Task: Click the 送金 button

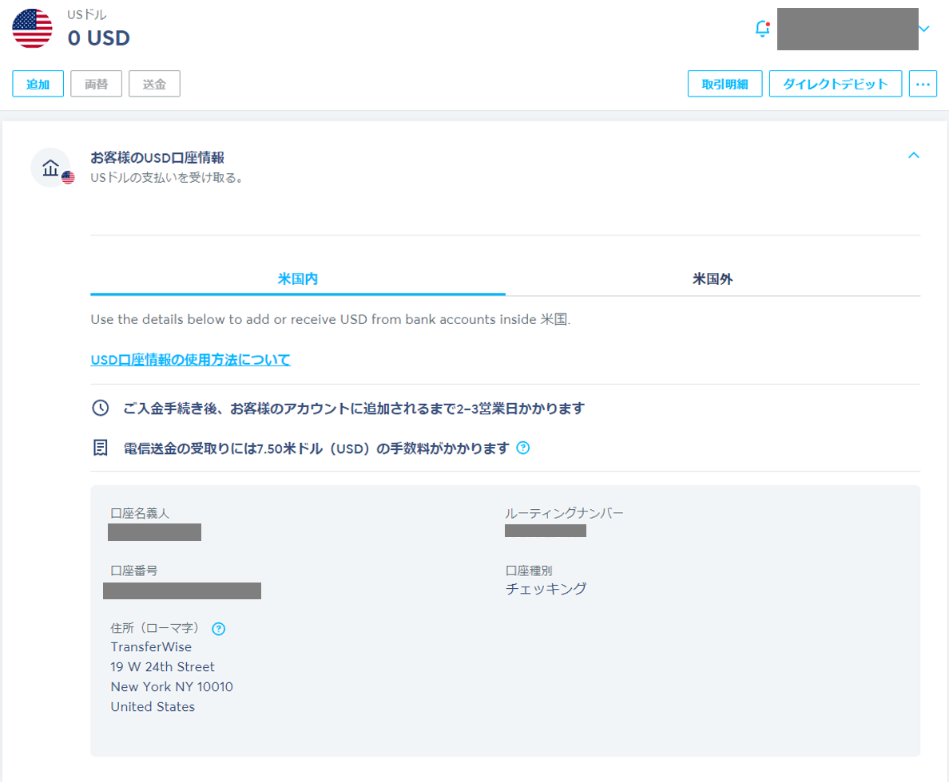Action: click(154, 84)
